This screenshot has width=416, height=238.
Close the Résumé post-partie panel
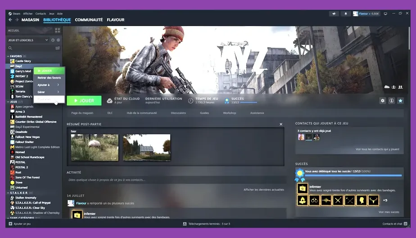coord(281,124)
